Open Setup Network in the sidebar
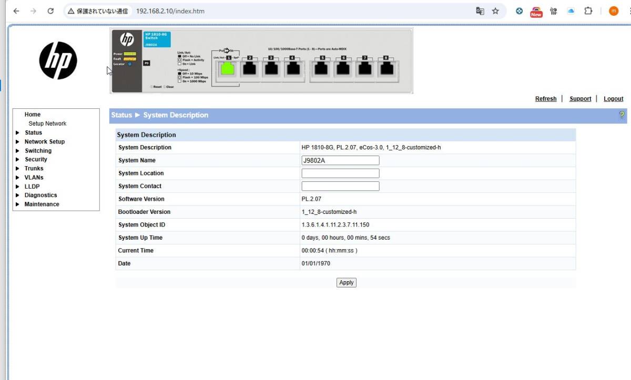The width and height of the screenshot is (631, 380). click(x=47, y=124)
